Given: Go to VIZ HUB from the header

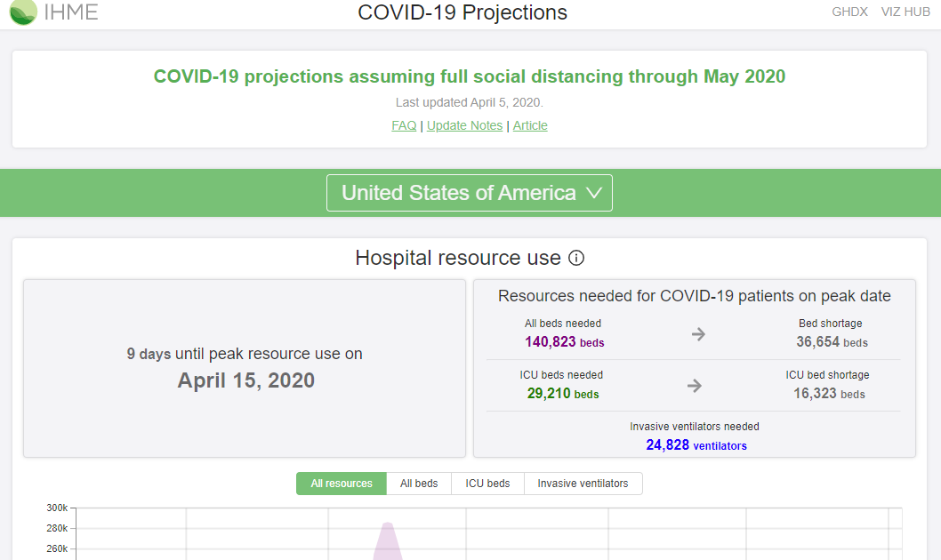Looking at the screenshot, I should [905, 12].
